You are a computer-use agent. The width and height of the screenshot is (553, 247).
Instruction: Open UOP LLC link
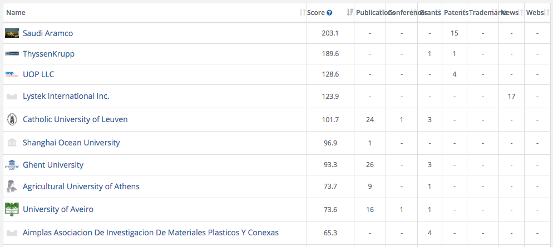coord(38,74)
